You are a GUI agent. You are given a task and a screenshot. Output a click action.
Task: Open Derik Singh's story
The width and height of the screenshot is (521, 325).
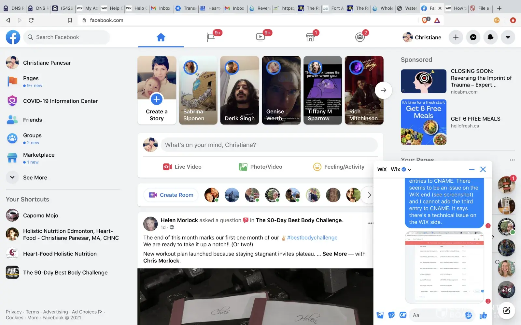[240, 90]
